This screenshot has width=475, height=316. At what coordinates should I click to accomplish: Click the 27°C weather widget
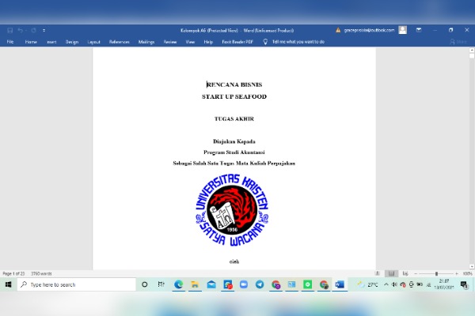368,284
